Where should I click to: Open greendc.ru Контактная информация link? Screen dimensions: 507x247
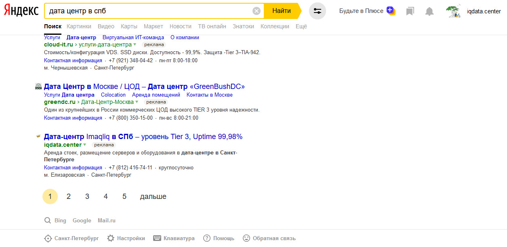coord(73,118)
